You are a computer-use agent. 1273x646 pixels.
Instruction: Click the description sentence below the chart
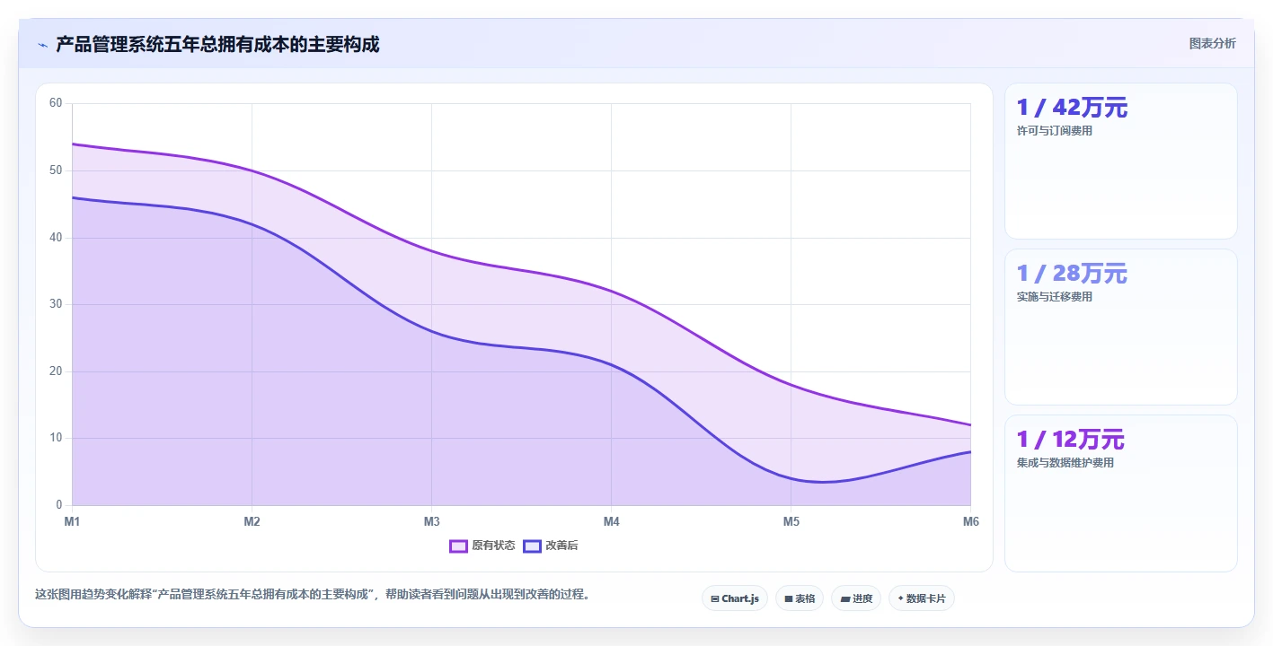pos(312,594)
